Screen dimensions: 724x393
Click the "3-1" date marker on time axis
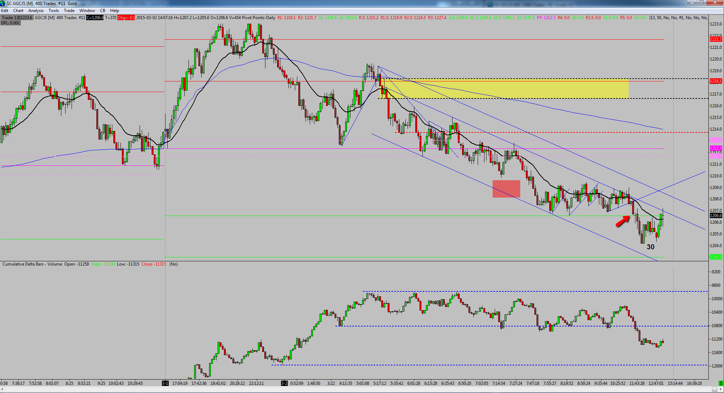pos(165,383)
